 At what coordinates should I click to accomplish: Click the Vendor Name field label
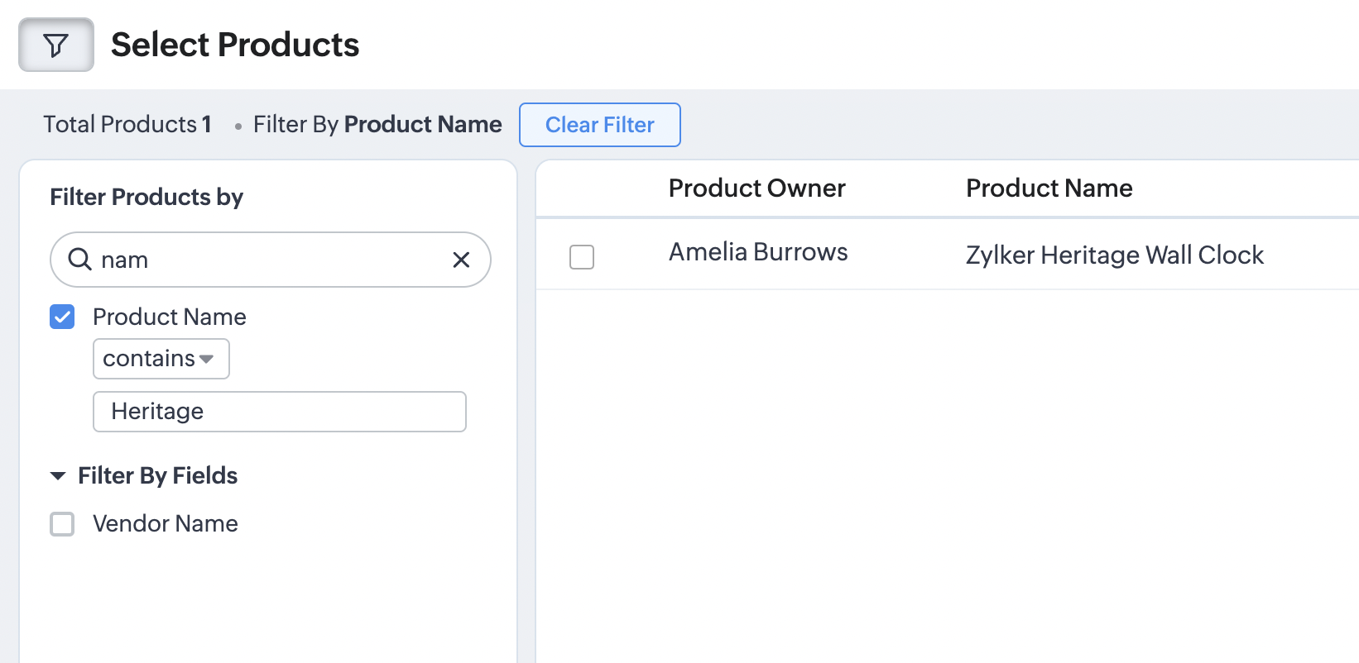point(166,524)
